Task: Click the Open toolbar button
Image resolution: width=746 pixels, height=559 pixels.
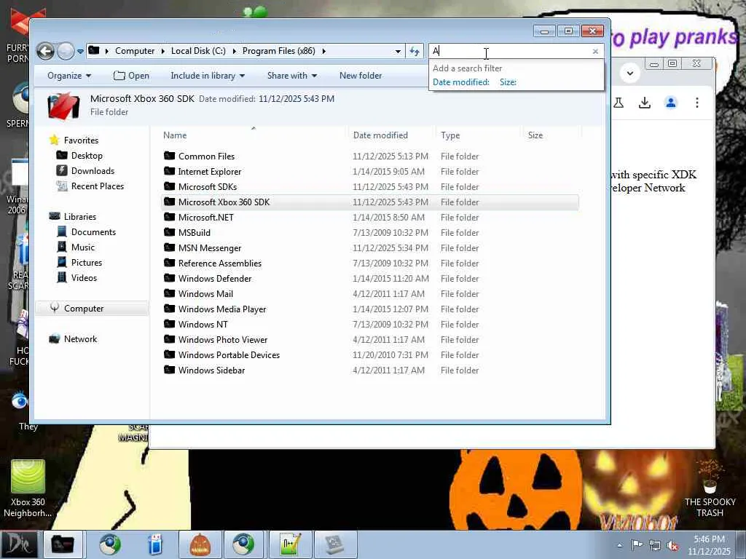Action: click(x=131, y=76)
